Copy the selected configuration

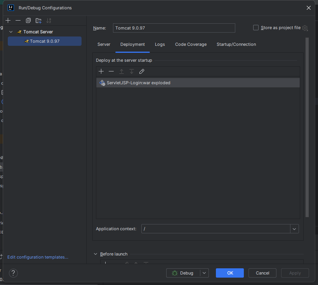point(28,21)
